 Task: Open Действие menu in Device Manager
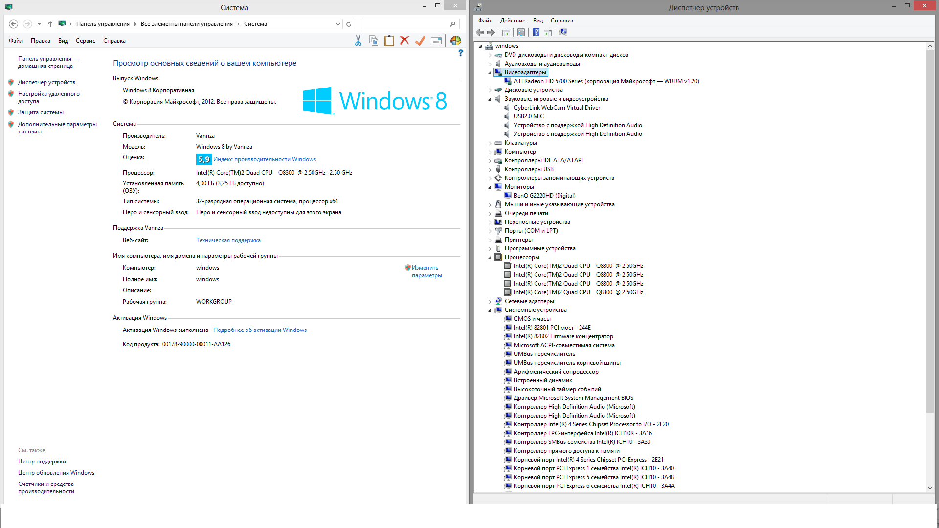coord(513,21)
